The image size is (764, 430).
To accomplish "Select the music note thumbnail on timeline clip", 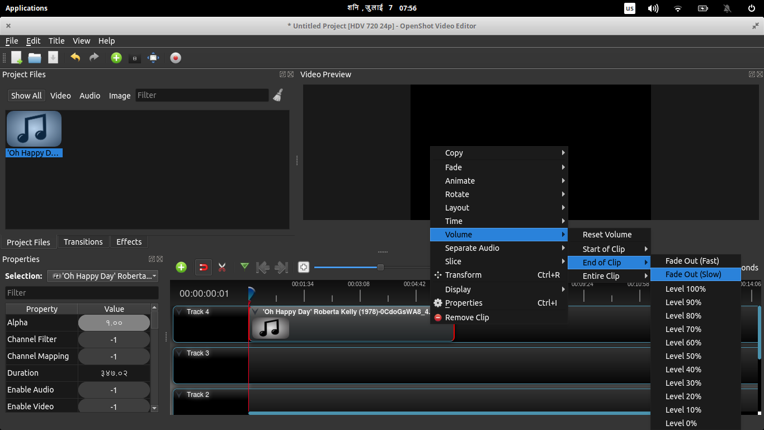I will point(271,328).
